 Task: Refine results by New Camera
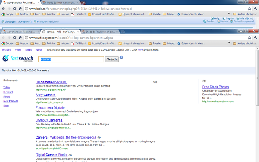click(11, 101)
